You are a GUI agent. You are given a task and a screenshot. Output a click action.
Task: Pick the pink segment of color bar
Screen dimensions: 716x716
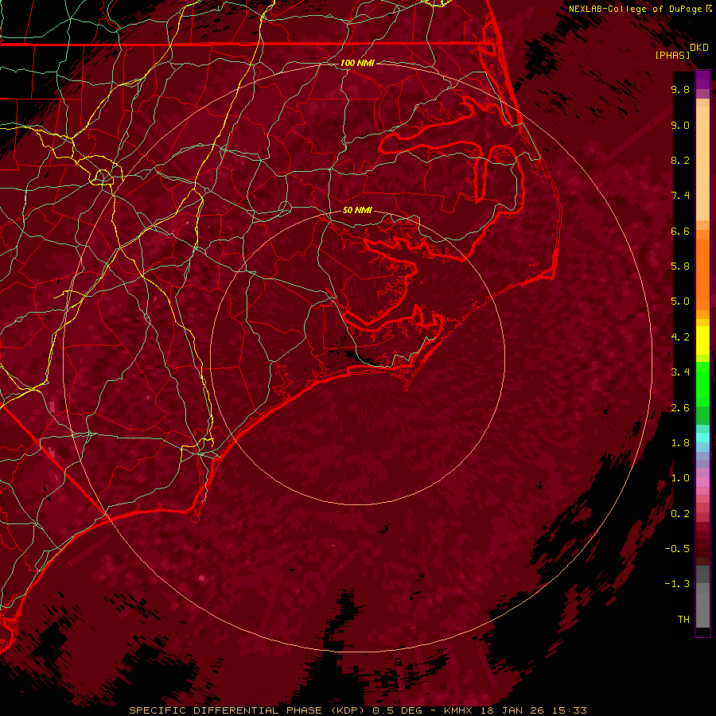coord(702,482)
